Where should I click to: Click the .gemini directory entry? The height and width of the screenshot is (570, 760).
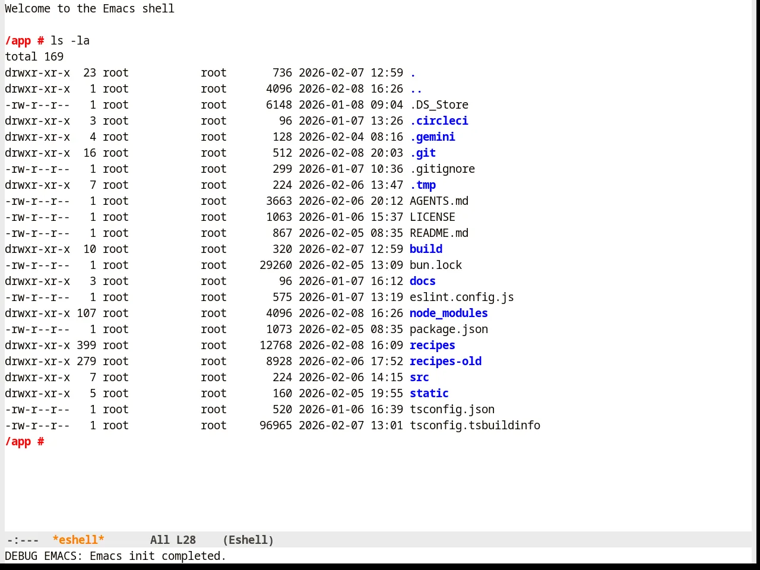click(x=432, y=137)
